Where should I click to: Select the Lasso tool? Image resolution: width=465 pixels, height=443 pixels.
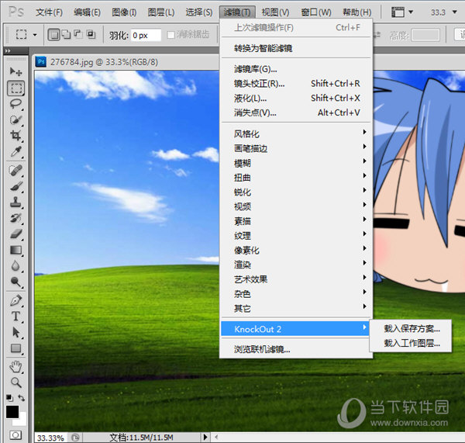coord(15,104)
